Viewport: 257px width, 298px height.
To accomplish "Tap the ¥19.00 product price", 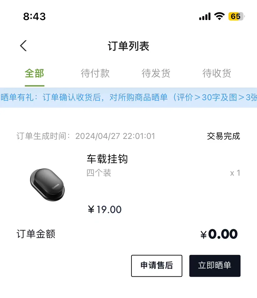I will (105, 210).
